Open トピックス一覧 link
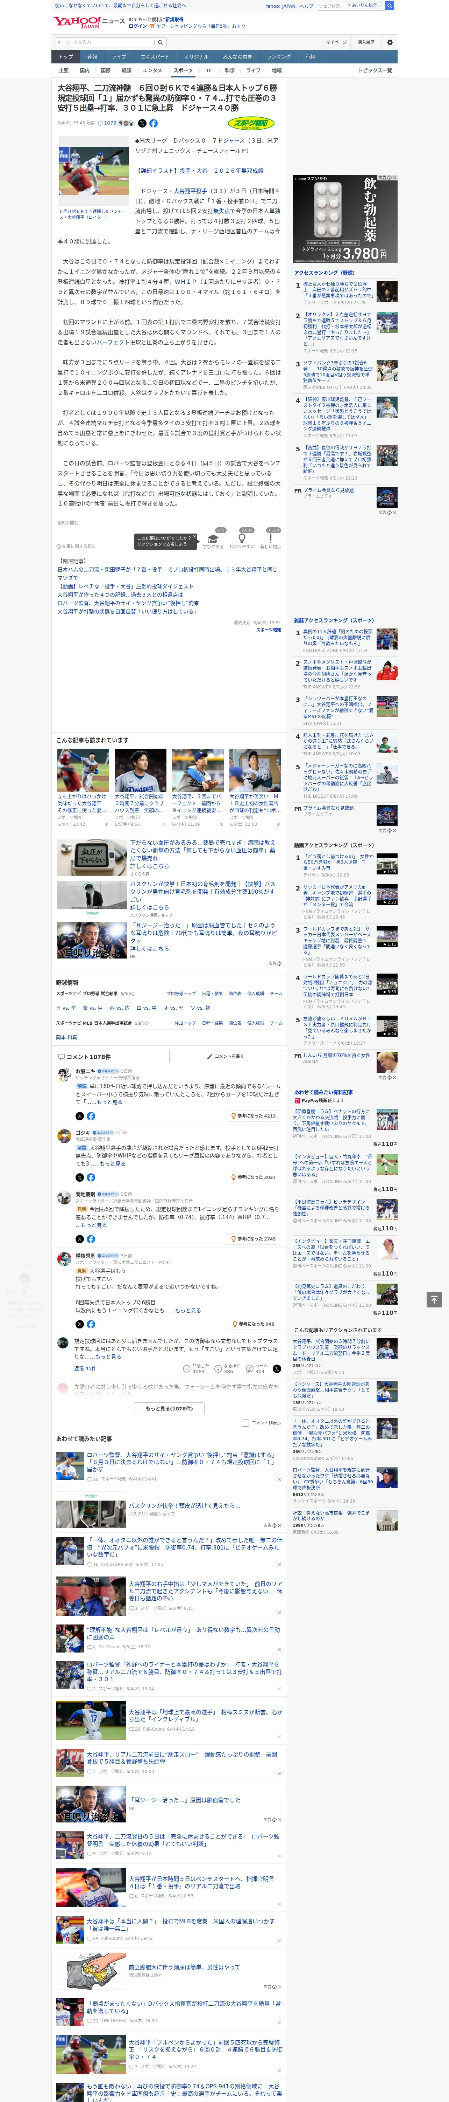The image size is (449, 2102). point(376,70)
